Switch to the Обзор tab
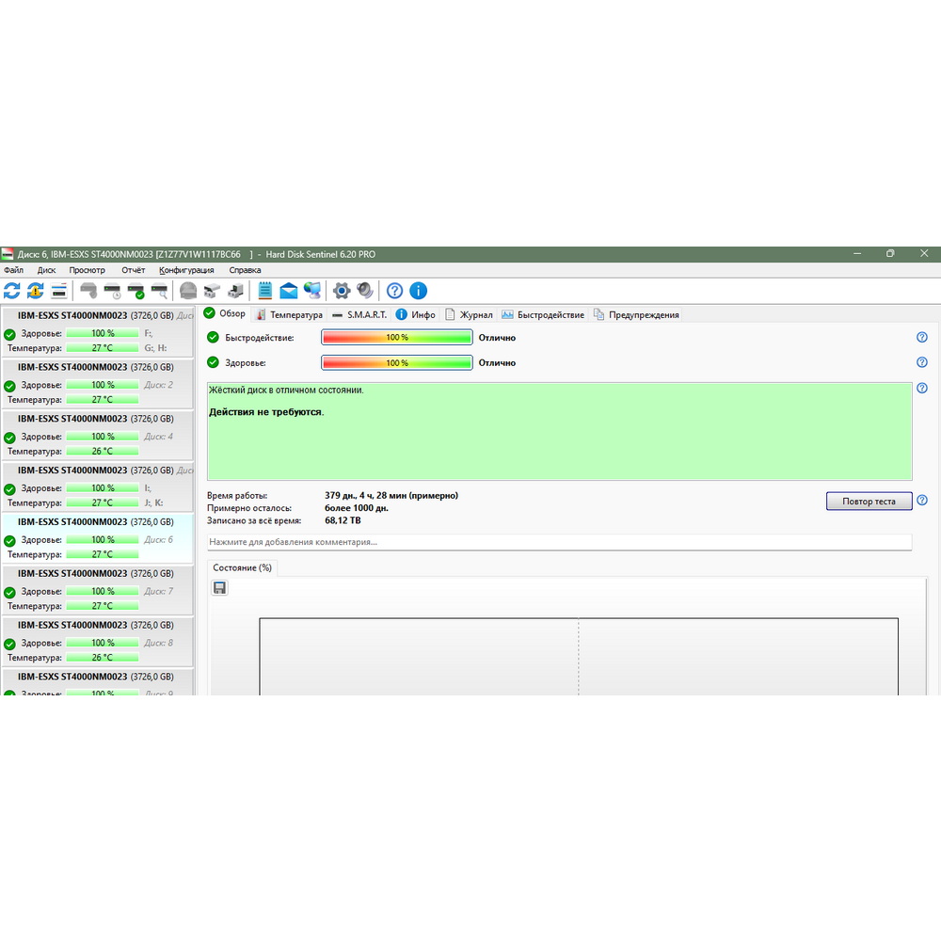Viewport: 941px width, 941px height. (x=225, y=314)
